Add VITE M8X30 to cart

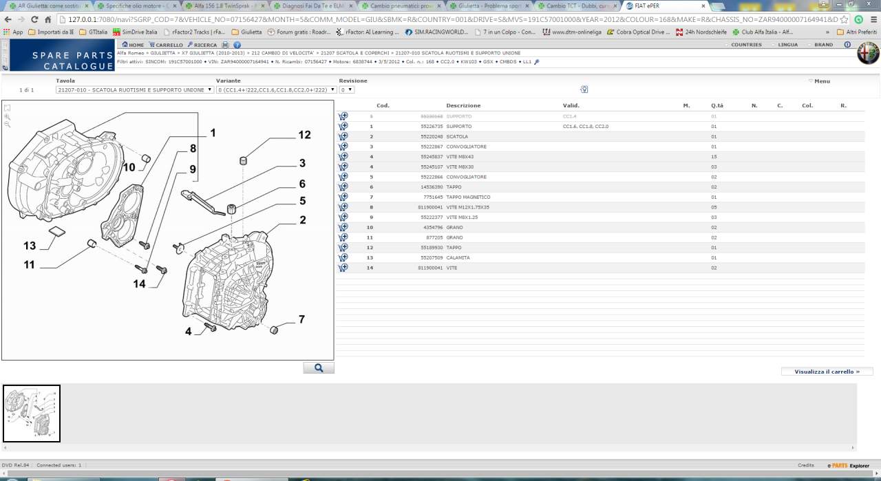click(x=343, y=167)
